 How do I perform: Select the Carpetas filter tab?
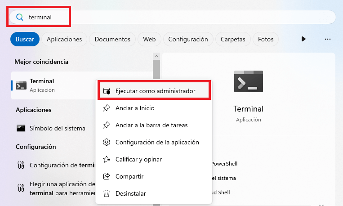pos(233,39)
